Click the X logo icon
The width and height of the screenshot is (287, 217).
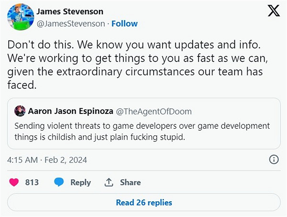click(273, 11)
